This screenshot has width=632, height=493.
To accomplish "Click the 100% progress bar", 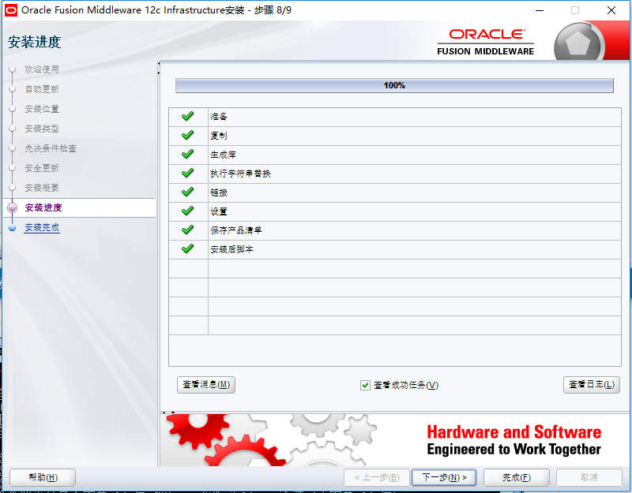I will pyautogui.click(x=394, y=85).
